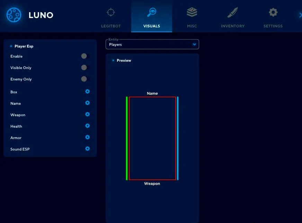Open the Inventory tab
302x223 pixels.
pos(232,17)
